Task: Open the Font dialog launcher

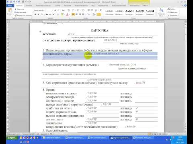Action: (70, 18)
